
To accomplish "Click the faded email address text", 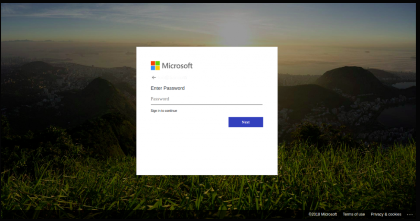I will [x=172, y=78].
